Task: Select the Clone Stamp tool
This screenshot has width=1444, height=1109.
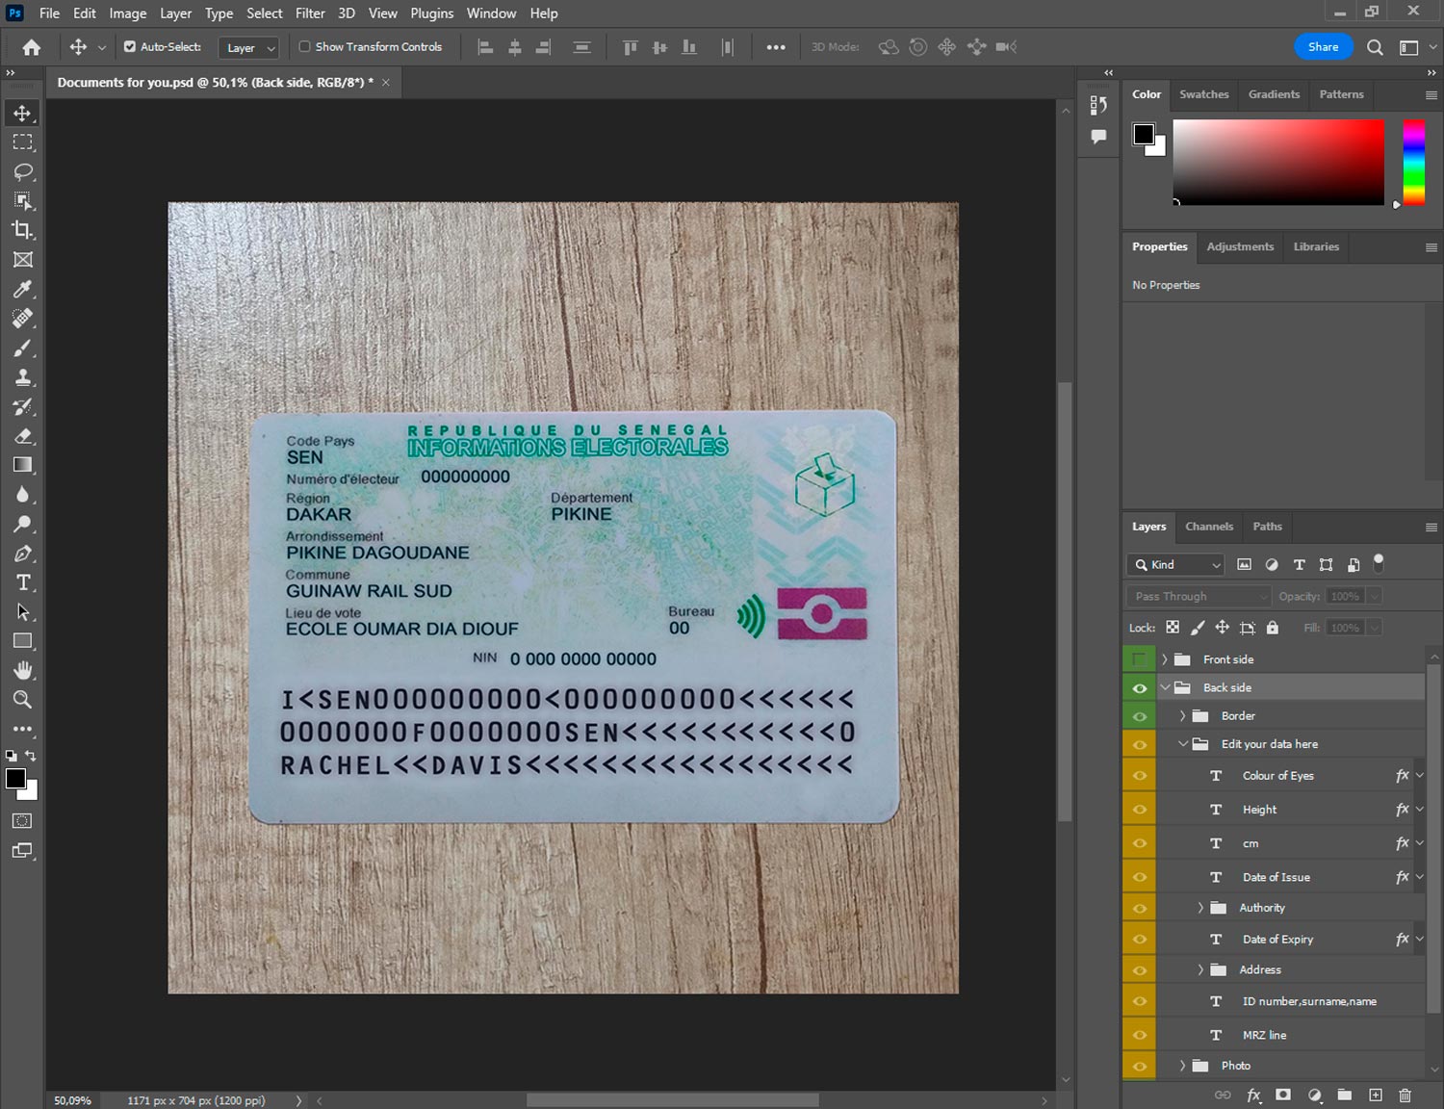Action: pos(22,377)
